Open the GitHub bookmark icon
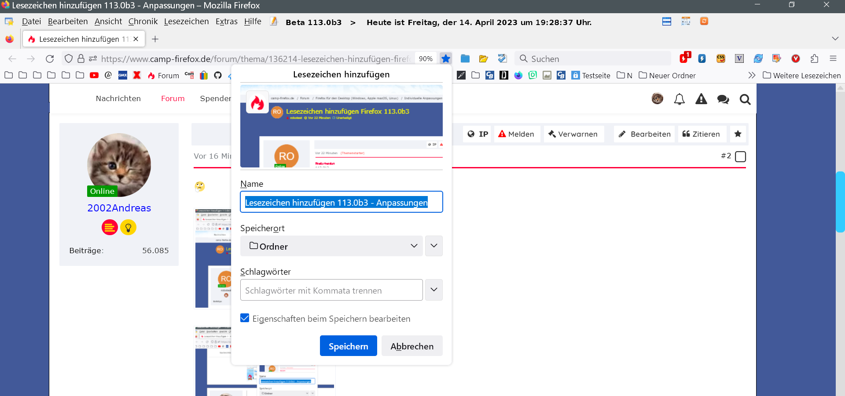The width and height of the screenshot is (845, 396). click(218, 75)
